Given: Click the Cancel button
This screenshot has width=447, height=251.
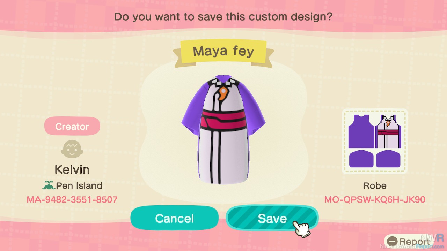Looking at the screenshot, I should tap(175, 218).
